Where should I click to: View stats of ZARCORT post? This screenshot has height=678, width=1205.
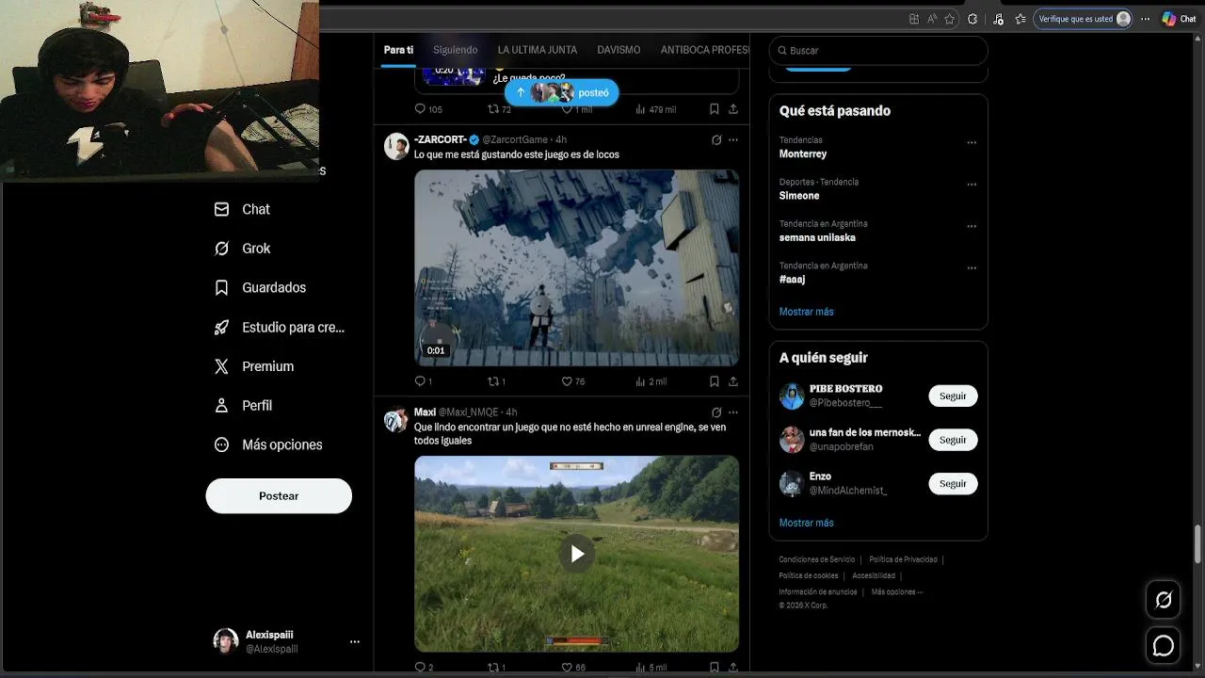click(651, 381)
